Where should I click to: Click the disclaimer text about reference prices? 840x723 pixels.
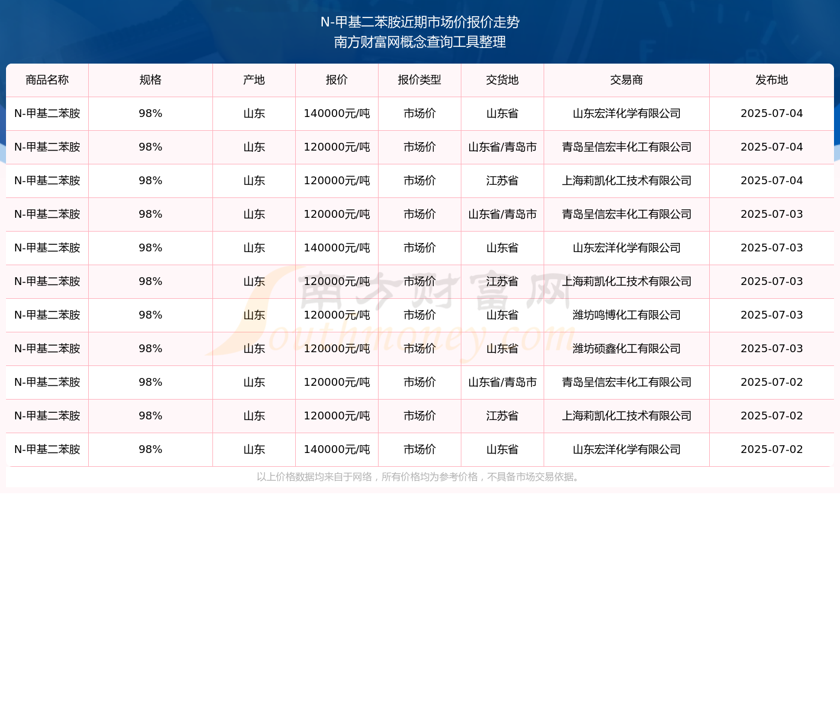[420, 477]
